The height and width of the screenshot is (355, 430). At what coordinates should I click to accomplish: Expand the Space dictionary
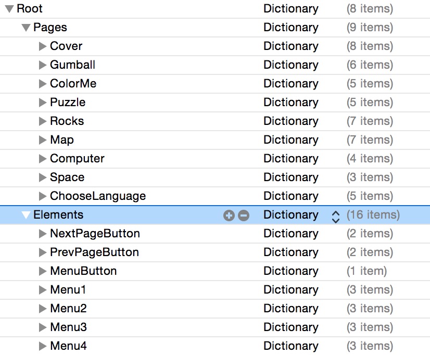click(43, 177)
